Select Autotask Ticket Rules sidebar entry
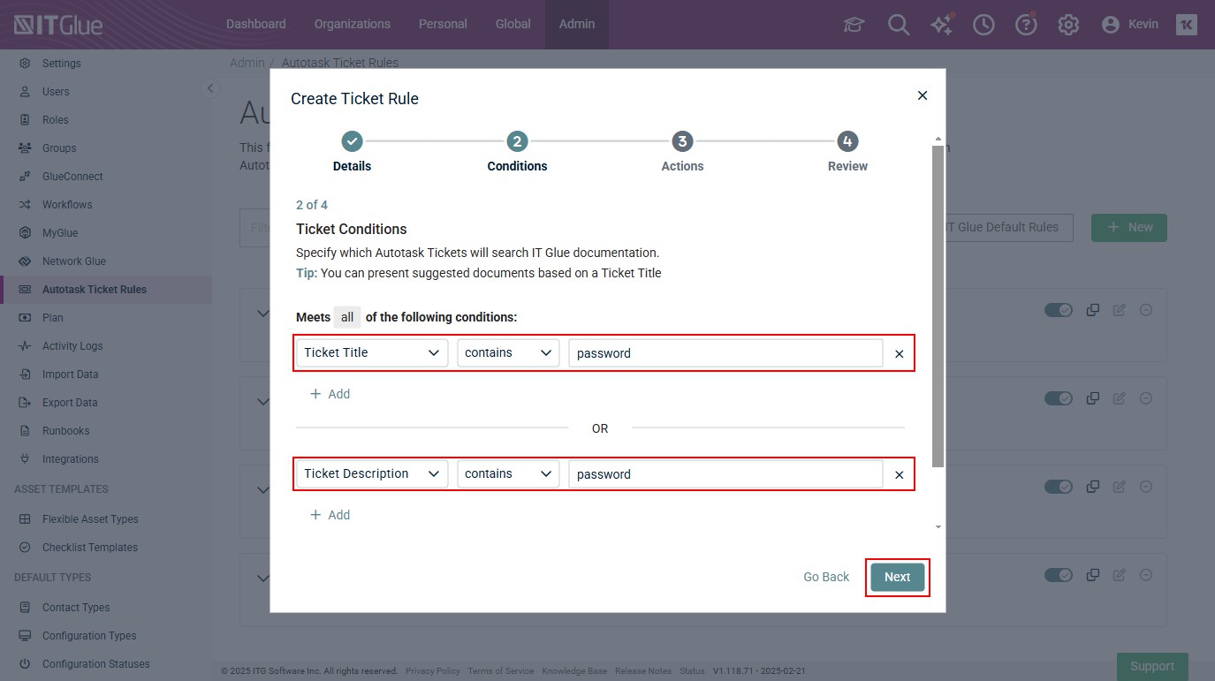Image resolution: width=1215 pixels, height=681 pixels. pos(106,290)
